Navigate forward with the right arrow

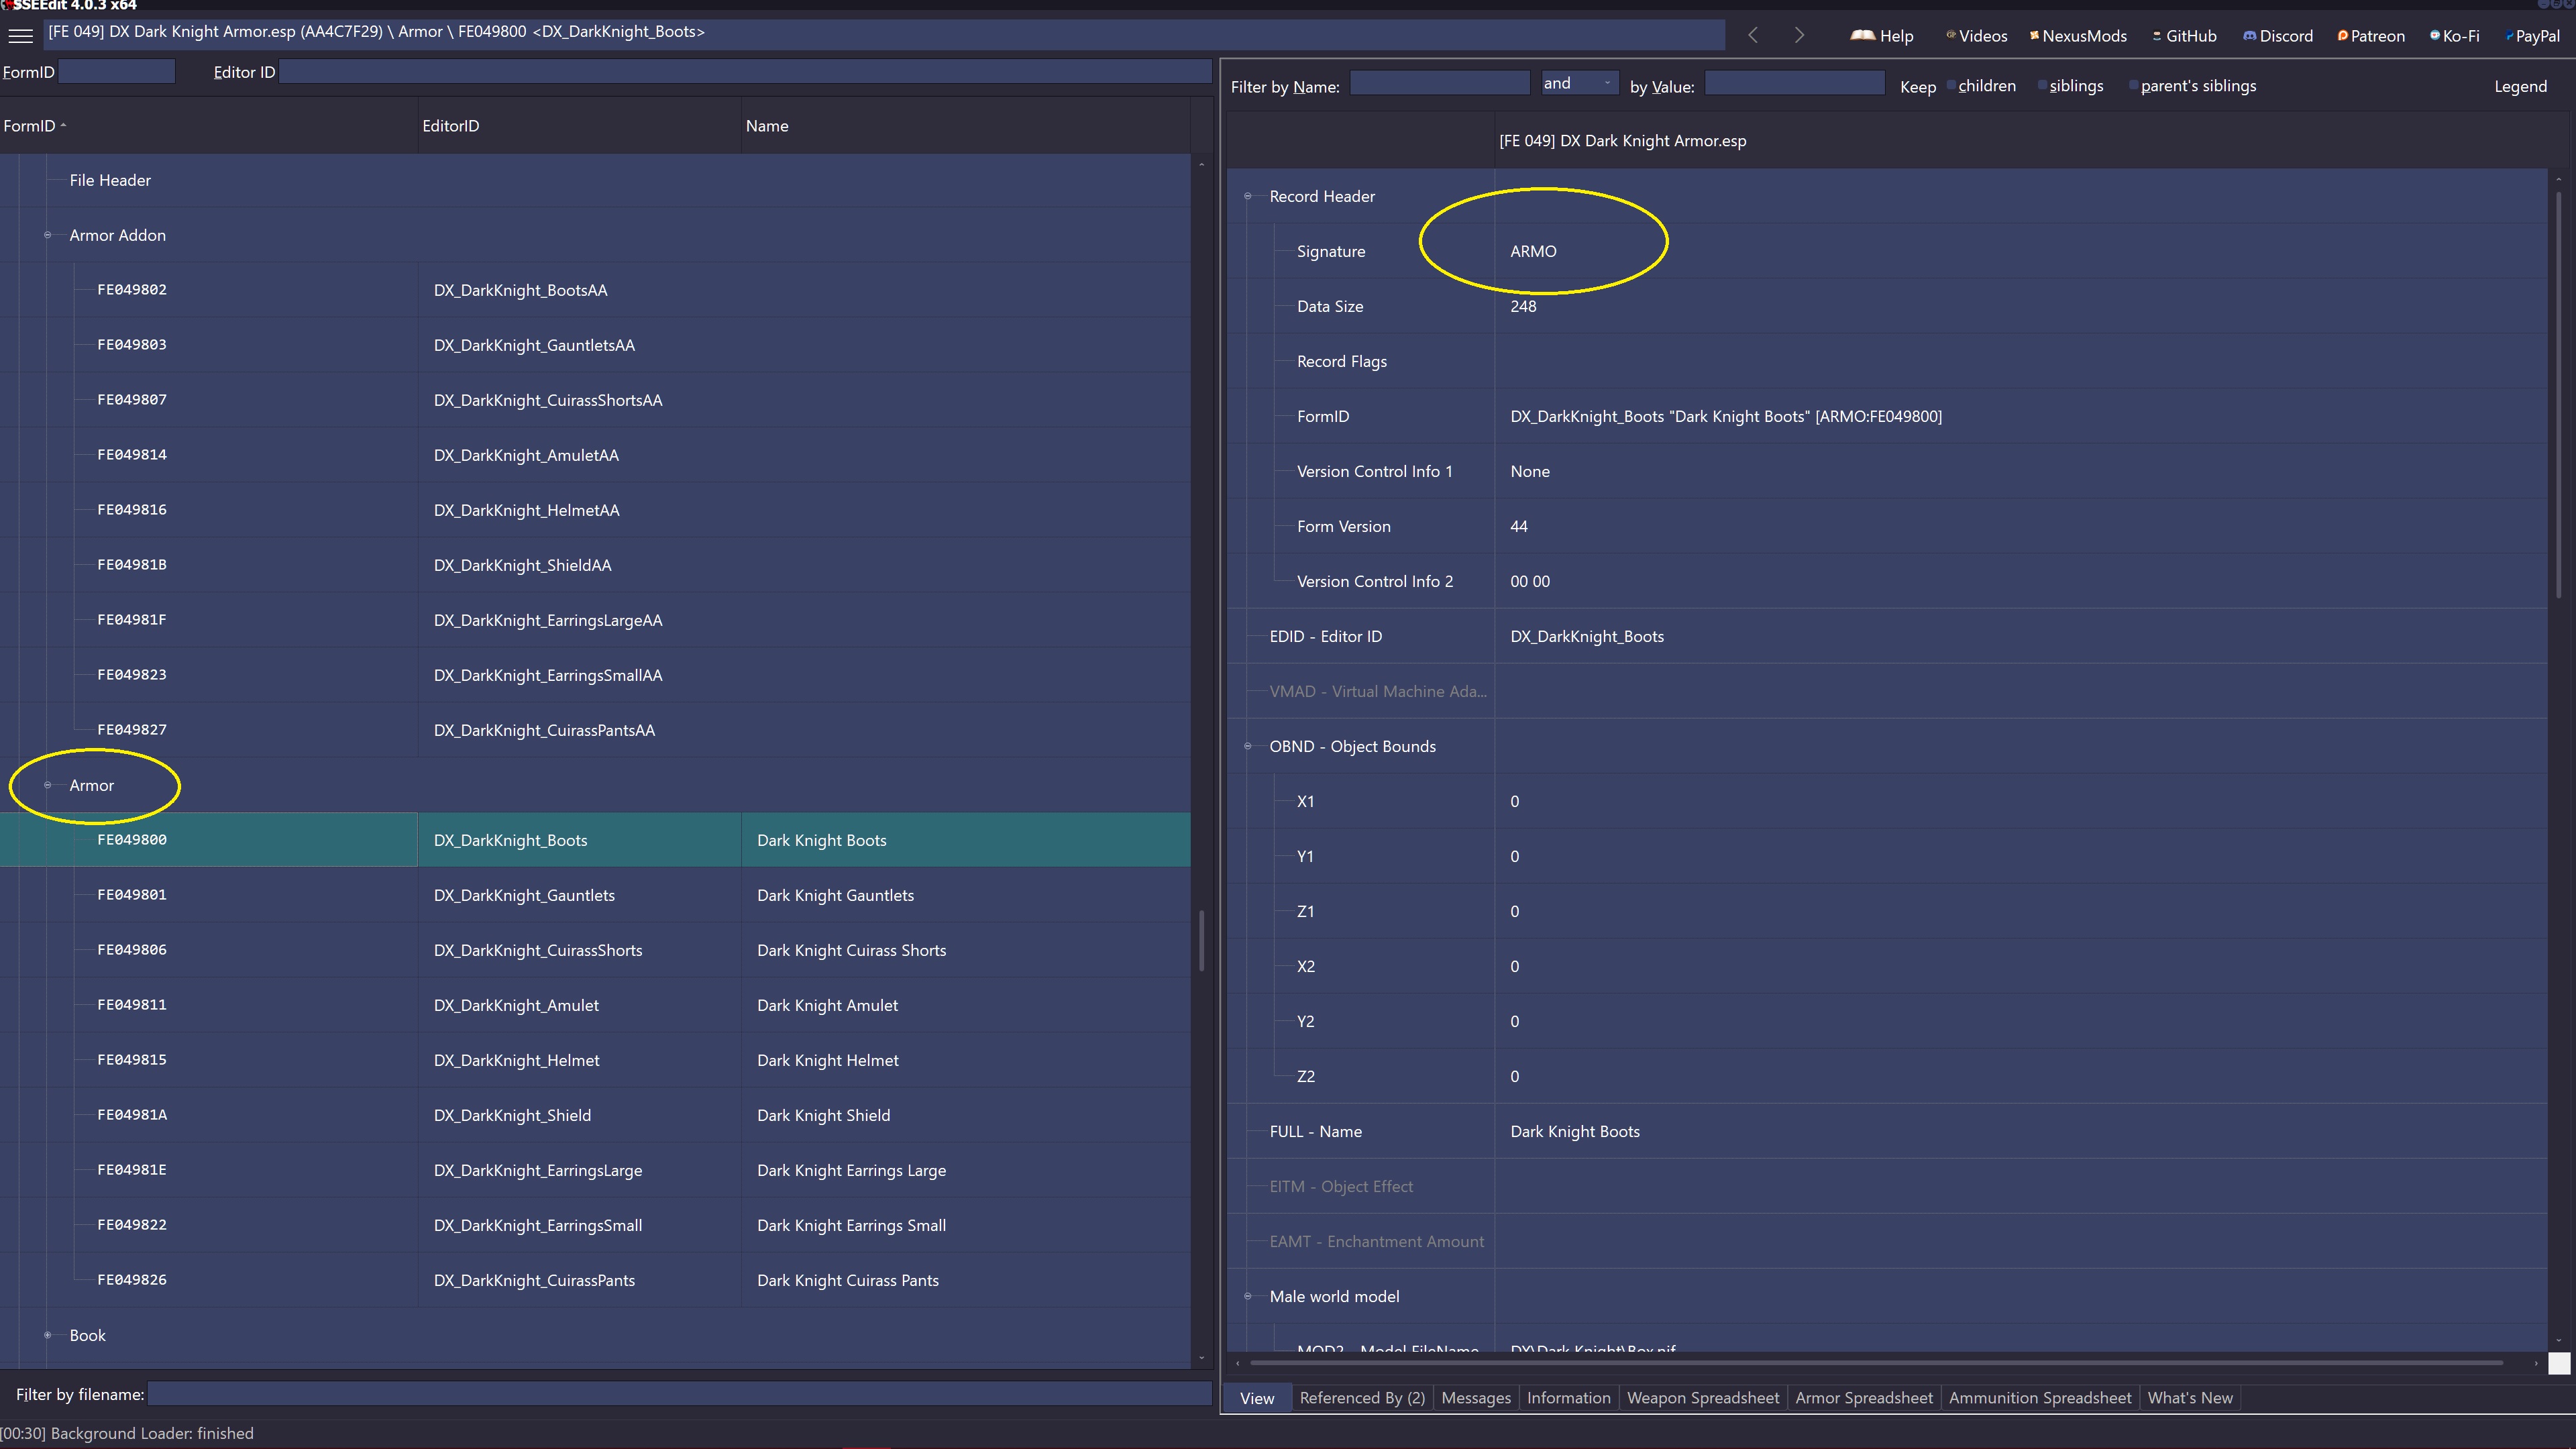coord(1799,35)
